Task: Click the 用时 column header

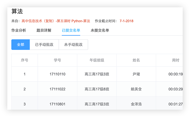Action: [175, 60]
